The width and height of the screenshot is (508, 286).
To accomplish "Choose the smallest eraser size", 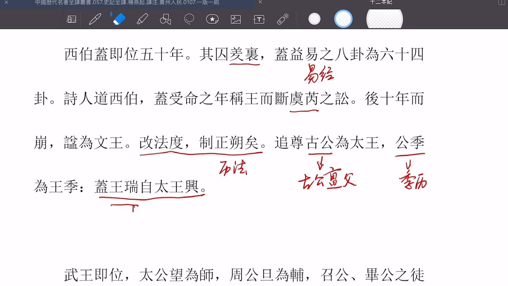I will [314, 19].
